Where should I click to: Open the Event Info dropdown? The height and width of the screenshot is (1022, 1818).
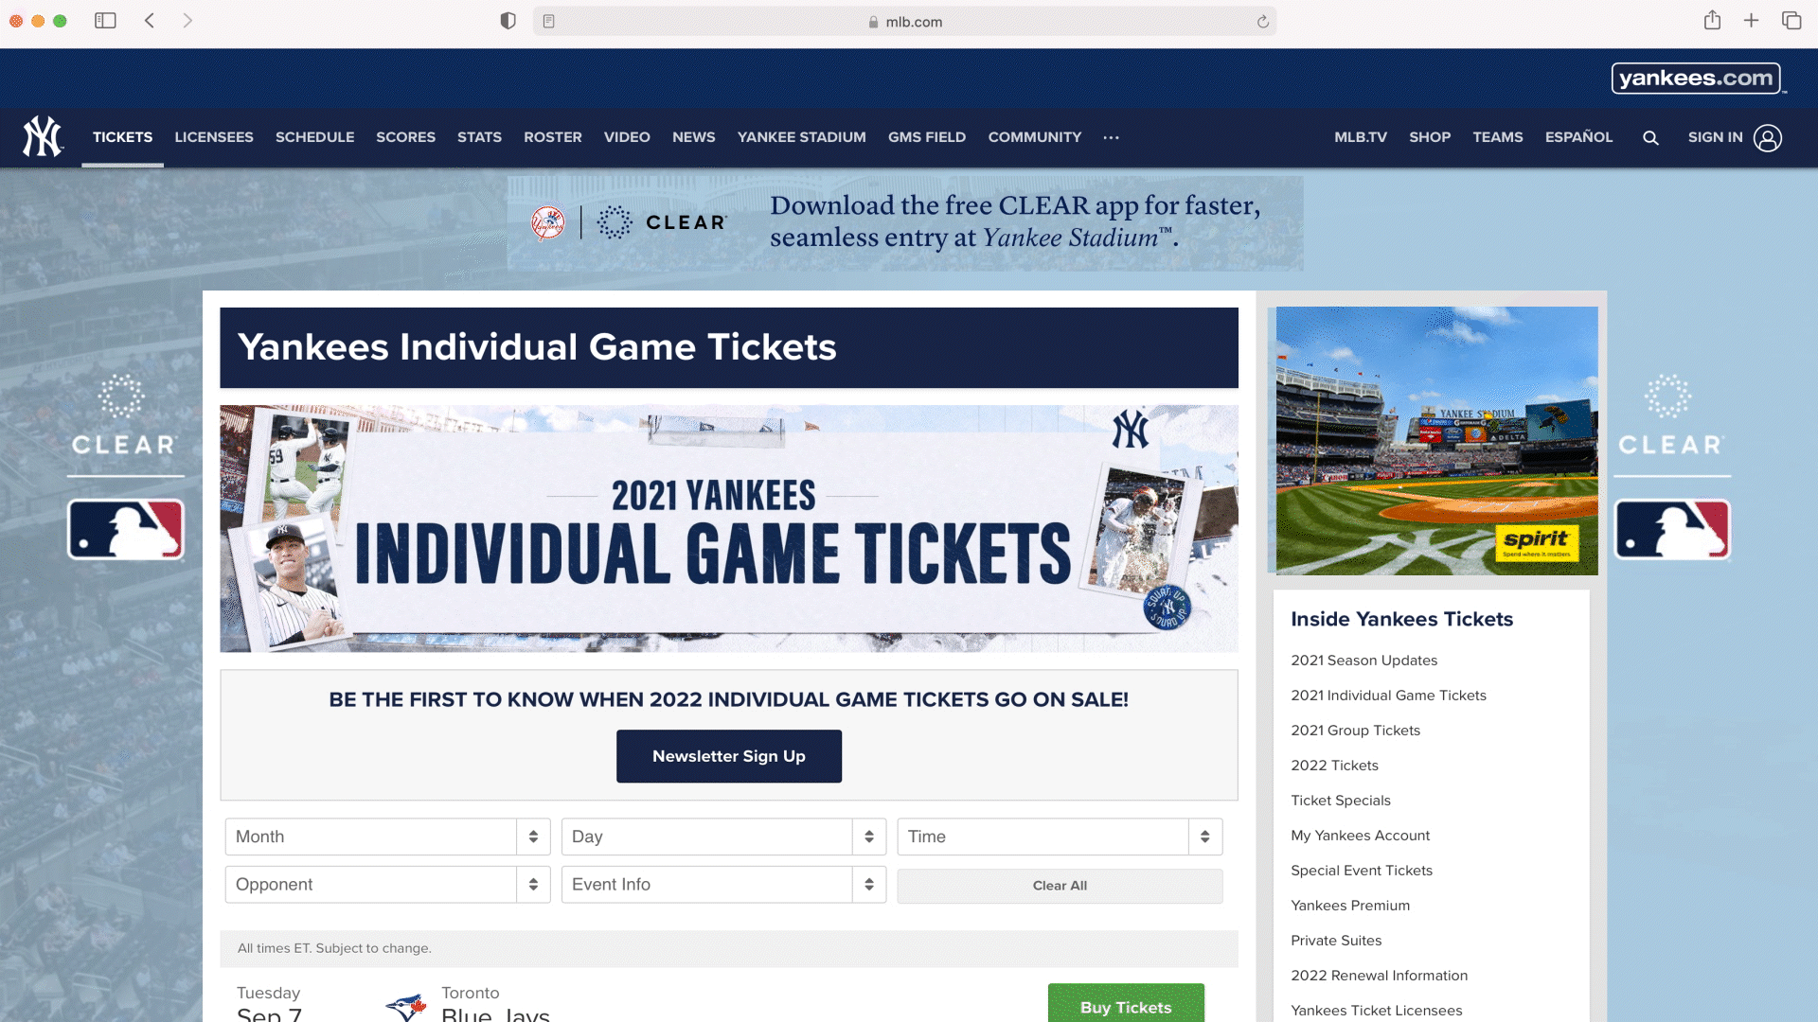pos(723,885)
